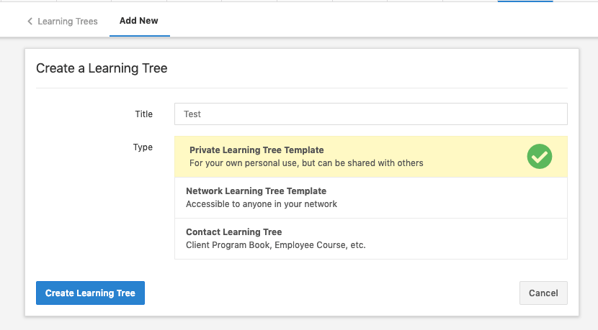Switch to the Add New tab
598x330 pixels.
coord(139,21)
